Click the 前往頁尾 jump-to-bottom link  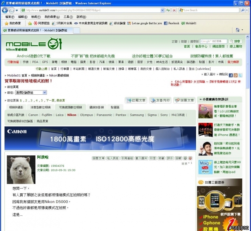[13, 87]
